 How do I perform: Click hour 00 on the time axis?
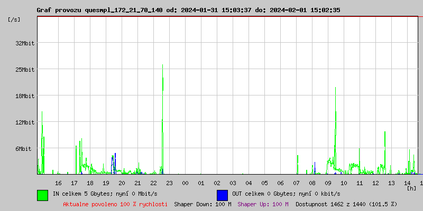coord(185,183)
